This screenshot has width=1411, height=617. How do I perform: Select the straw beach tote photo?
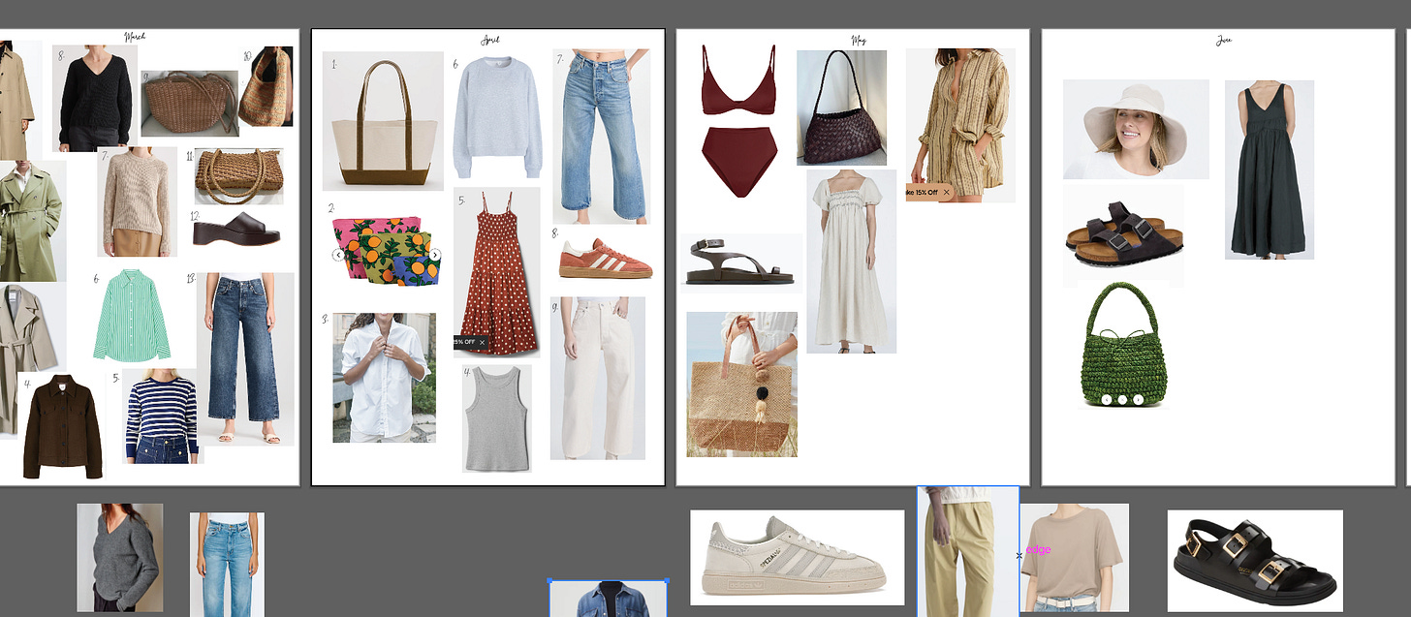(742, 385)
